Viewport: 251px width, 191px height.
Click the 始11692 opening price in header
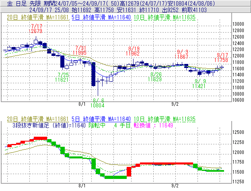(x=81, y=10)
